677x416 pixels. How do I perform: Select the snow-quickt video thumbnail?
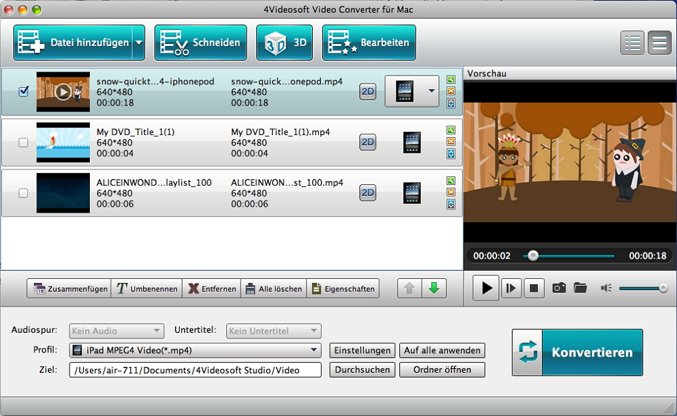[63, 92]
